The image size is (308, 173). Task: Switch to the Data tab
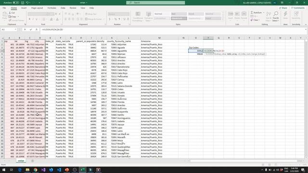(x=63, y=8)
